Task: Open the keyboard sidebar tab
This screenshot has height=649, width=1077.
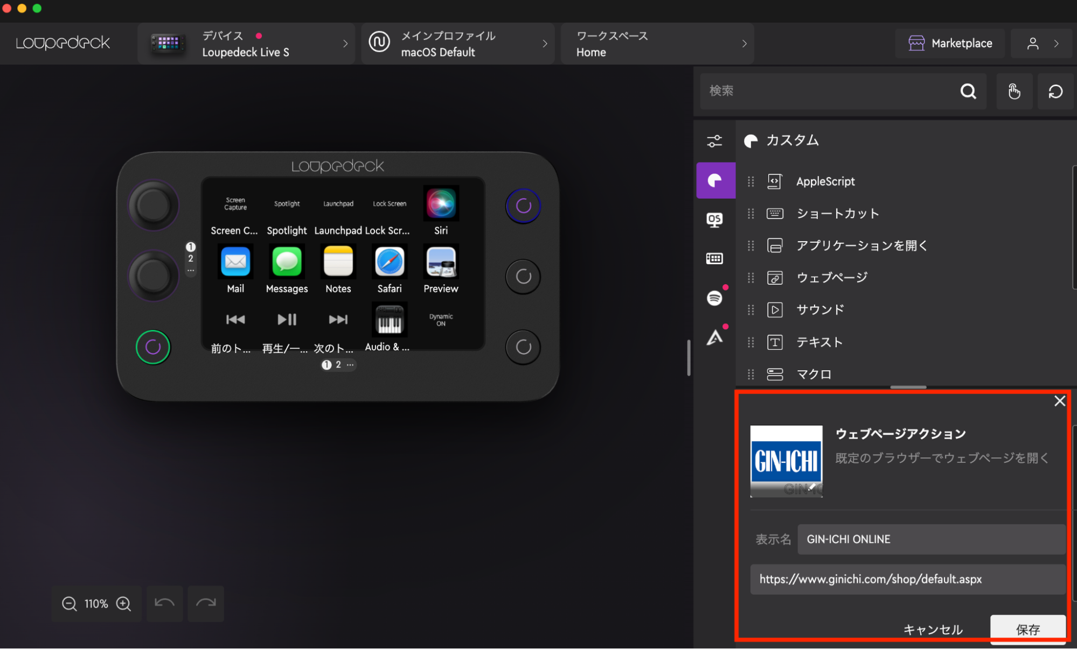Action: [x=714, y=259]
